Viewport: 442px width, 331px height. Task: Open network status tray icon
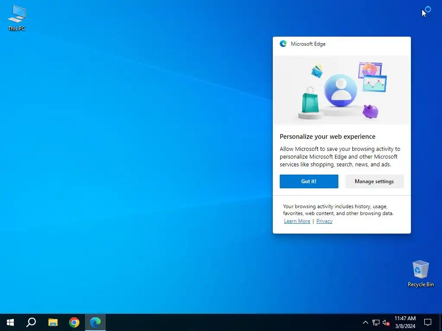[x=376, y=322]
